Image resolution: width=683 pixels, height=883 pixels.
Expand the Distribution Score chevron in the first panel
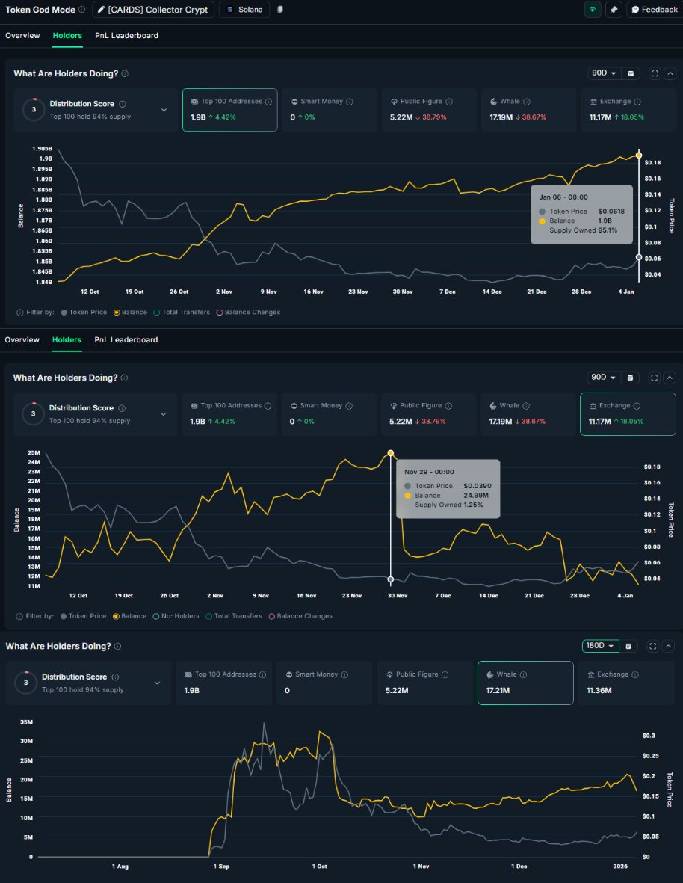click(x=164, y=110)
